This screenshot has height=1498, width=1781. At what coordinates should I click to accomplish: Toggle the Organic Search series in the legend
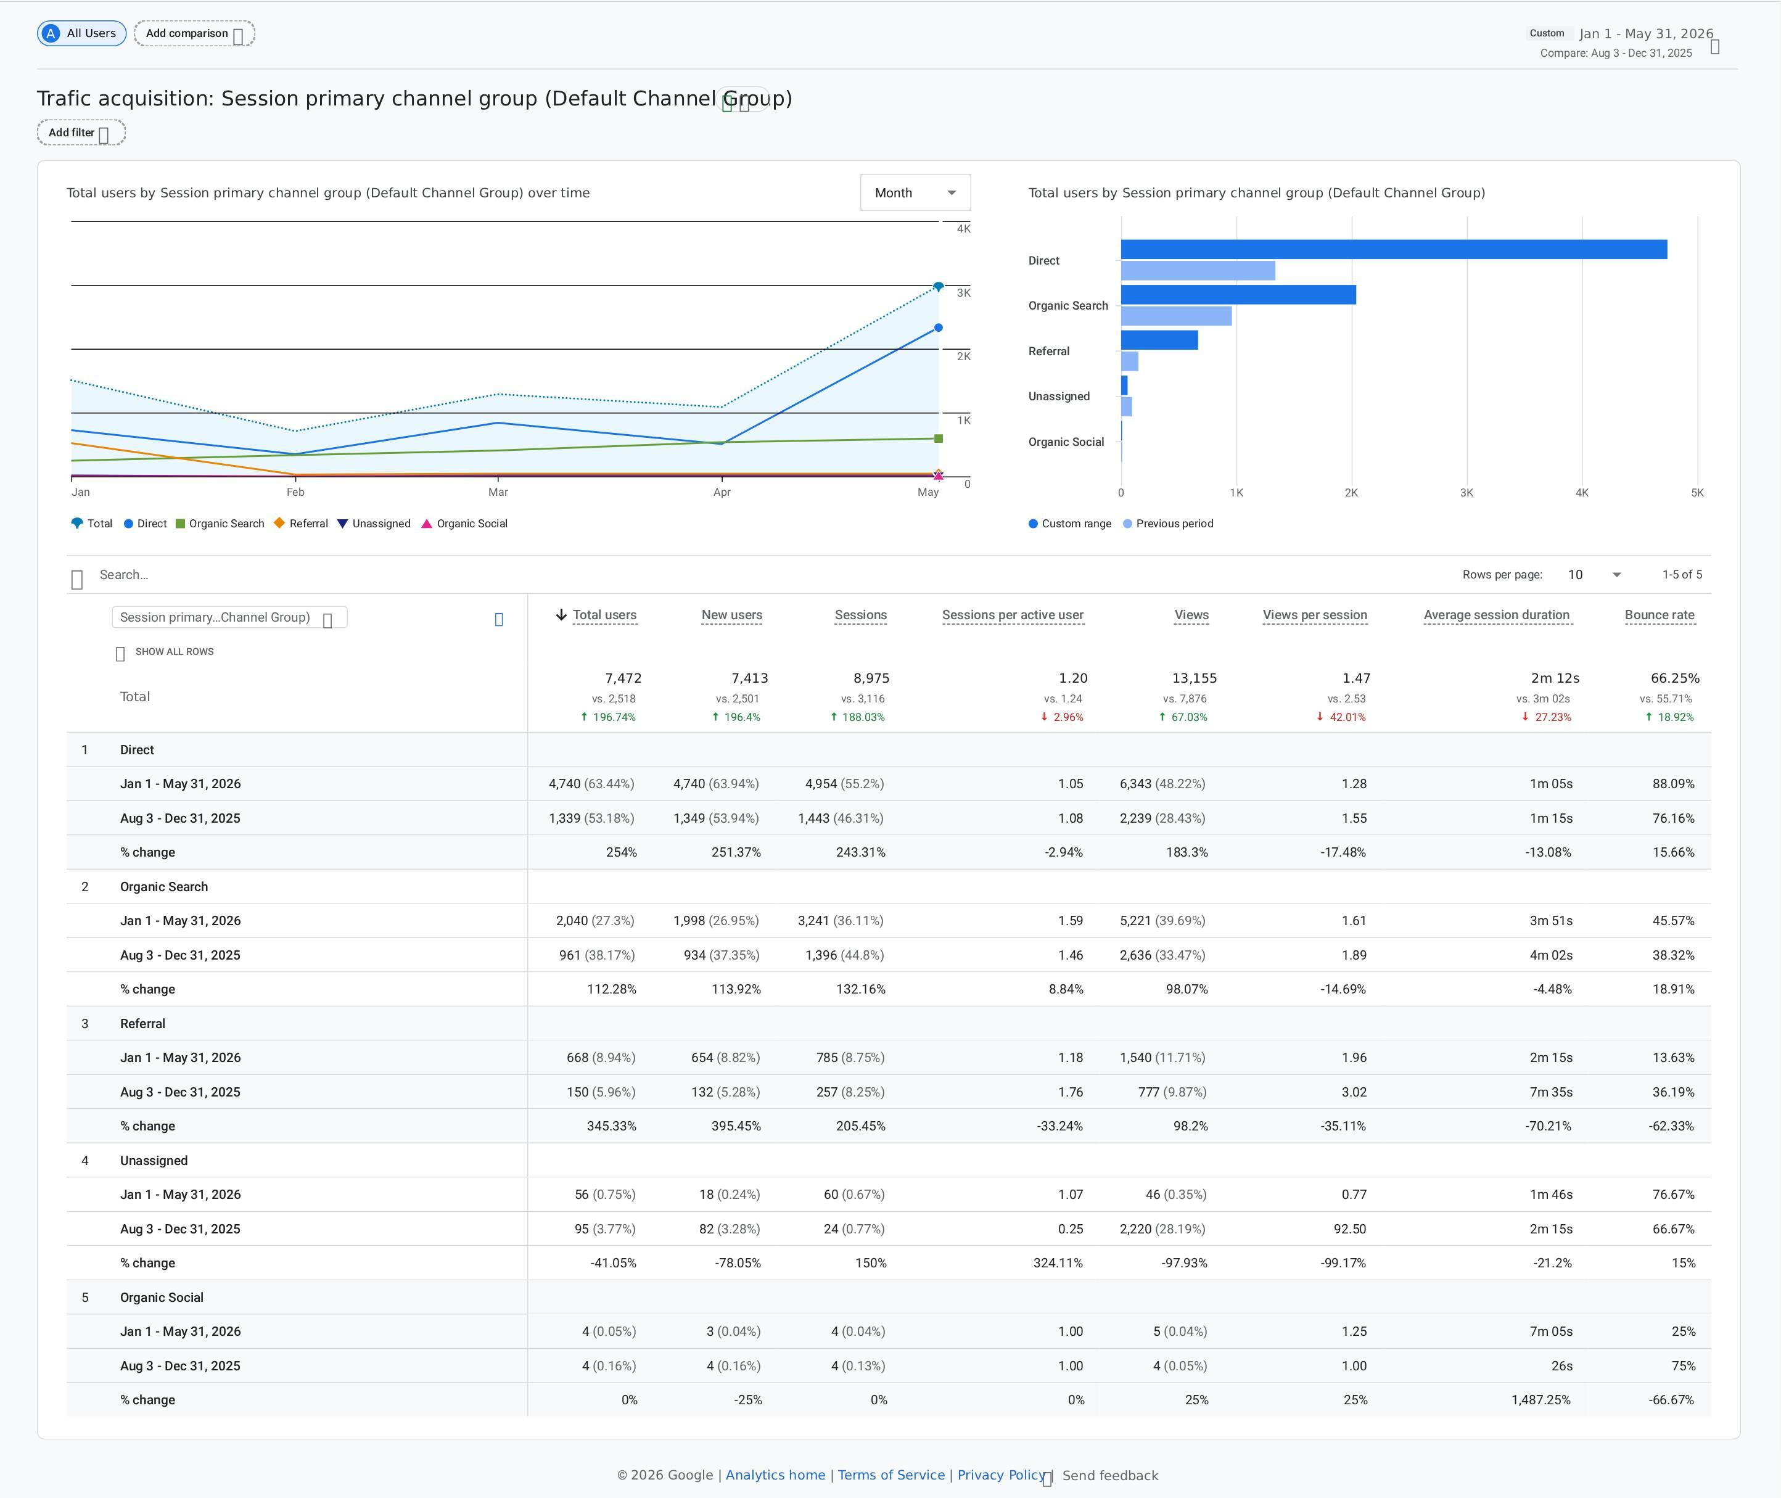pos(220,524)
